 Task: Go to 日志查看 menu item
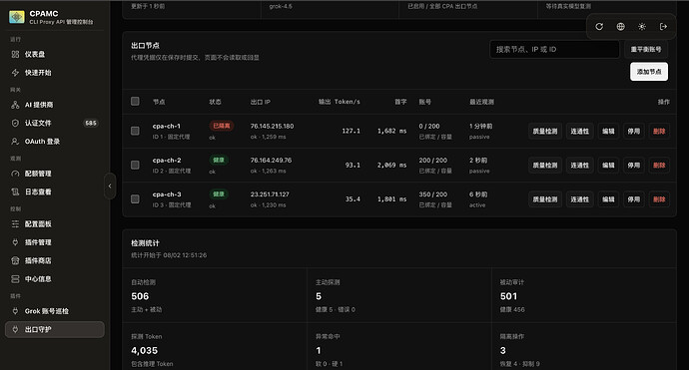[x=55, y=191]
